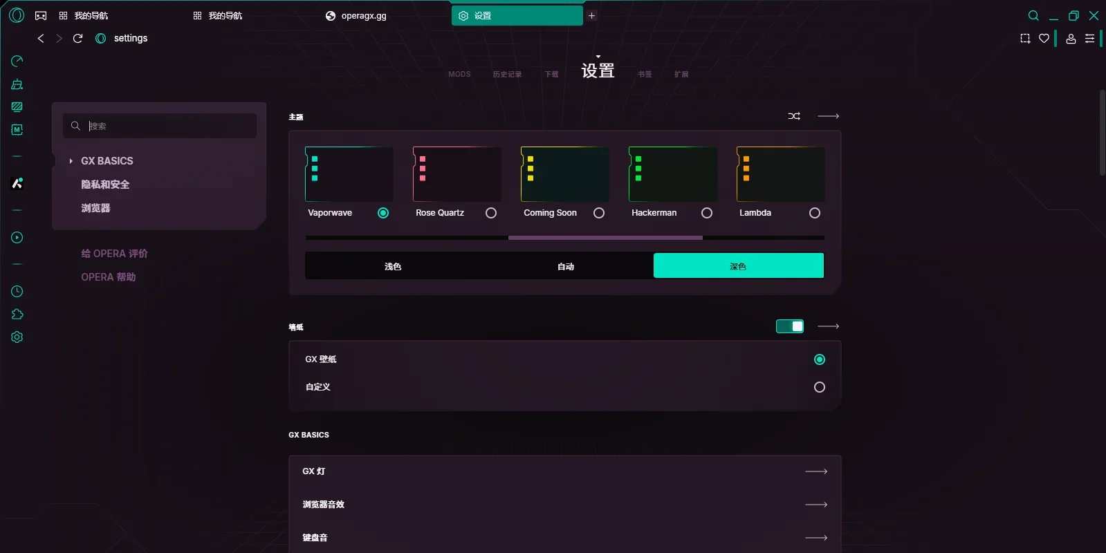
Task: Switch to the 历史记录 tab
Action: click(507, 74)
